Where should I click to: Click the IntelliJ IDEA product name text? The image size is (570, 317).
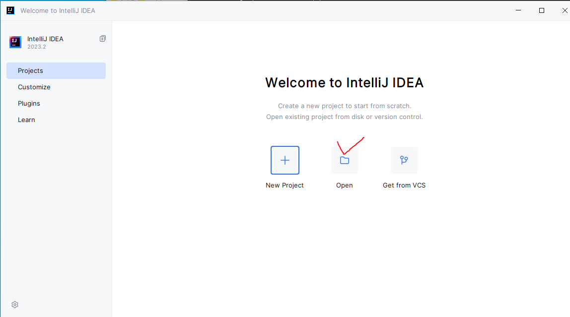tap(46, 39)
